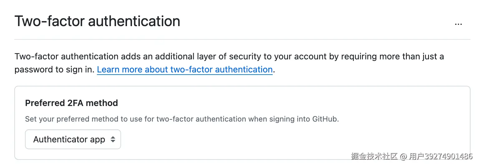Click "Learn more about two-factor authentication" link

pyautogui.click(x=185, y=69)
